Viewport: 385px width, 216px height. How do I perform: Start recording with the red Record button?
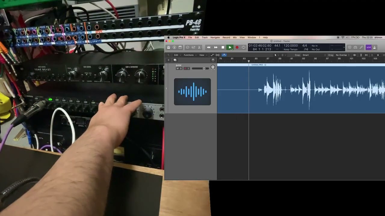click(237, 47)
